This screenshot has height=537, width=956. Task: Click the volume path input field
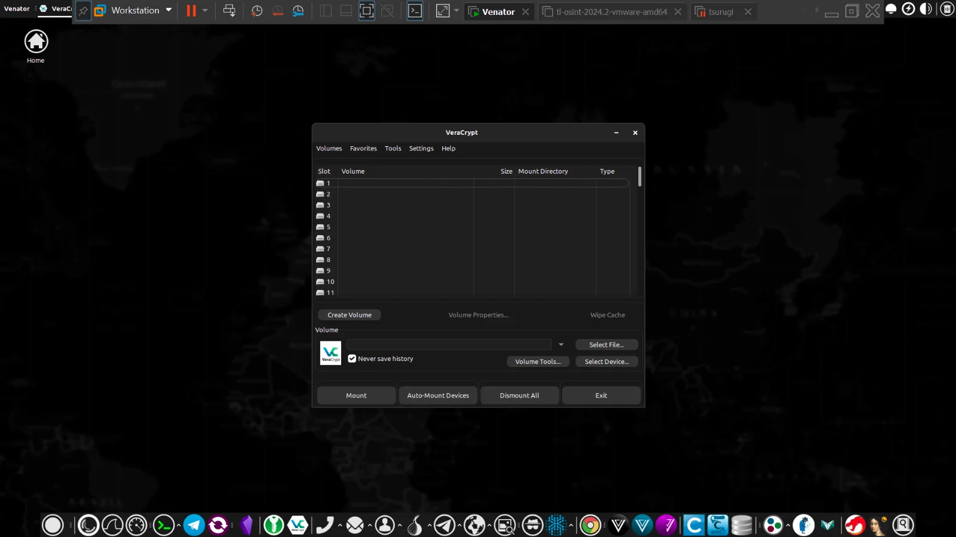449,345
